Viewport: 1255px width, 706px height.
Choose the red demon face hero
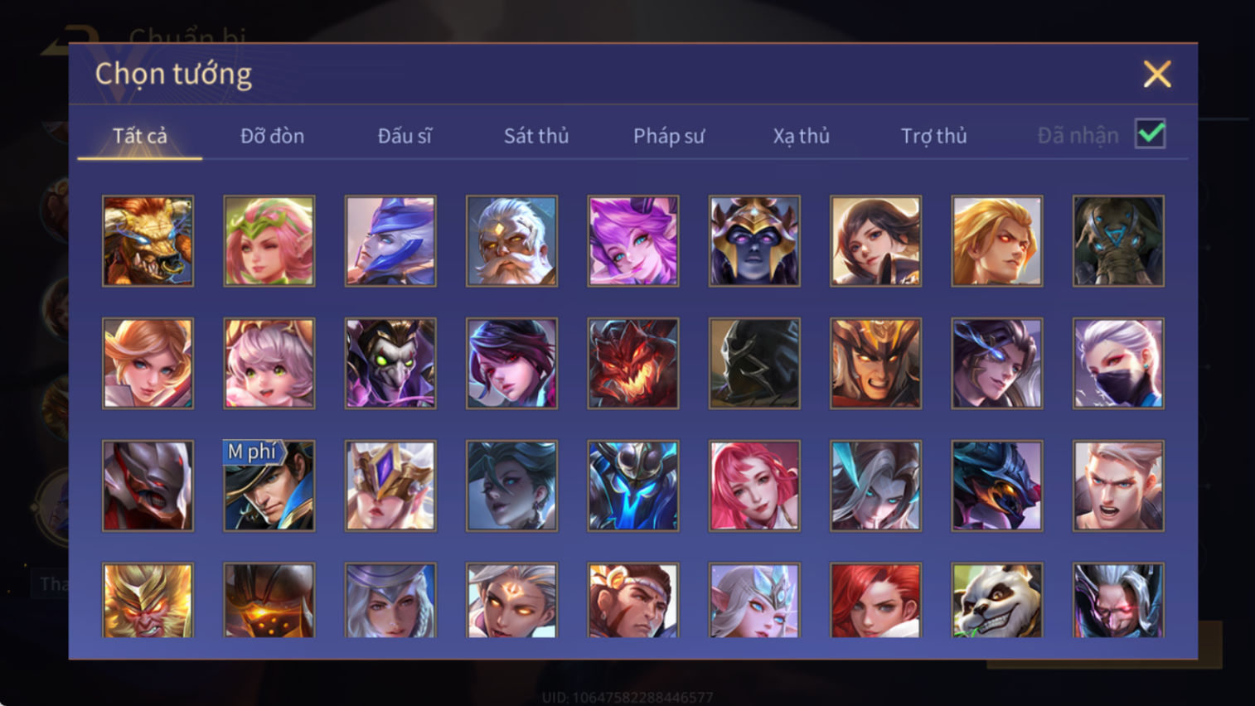[x=633, y=364]
